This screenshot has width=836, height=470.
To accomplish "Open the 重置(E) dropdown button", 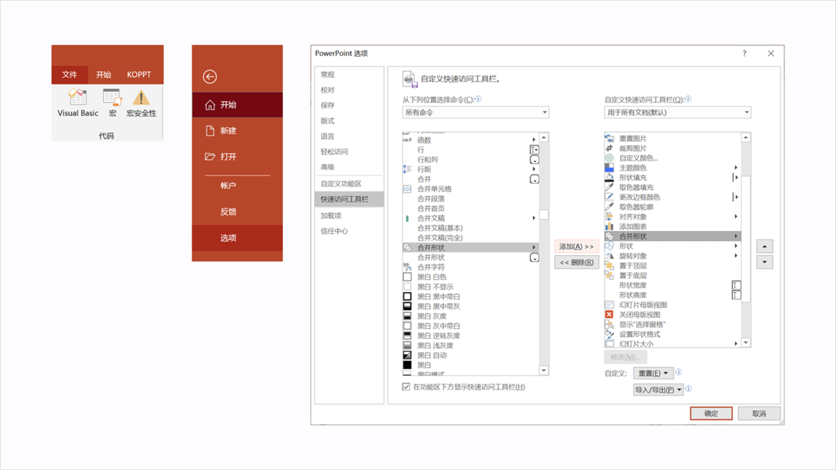I will click(x=653, y=373).
